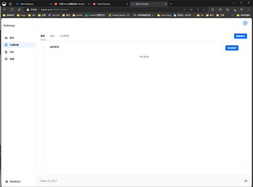The image size is (253, 187).
Task: Click the address bar showing token-ai.cn
Action: pyautogui.click(x=111, y=10)
